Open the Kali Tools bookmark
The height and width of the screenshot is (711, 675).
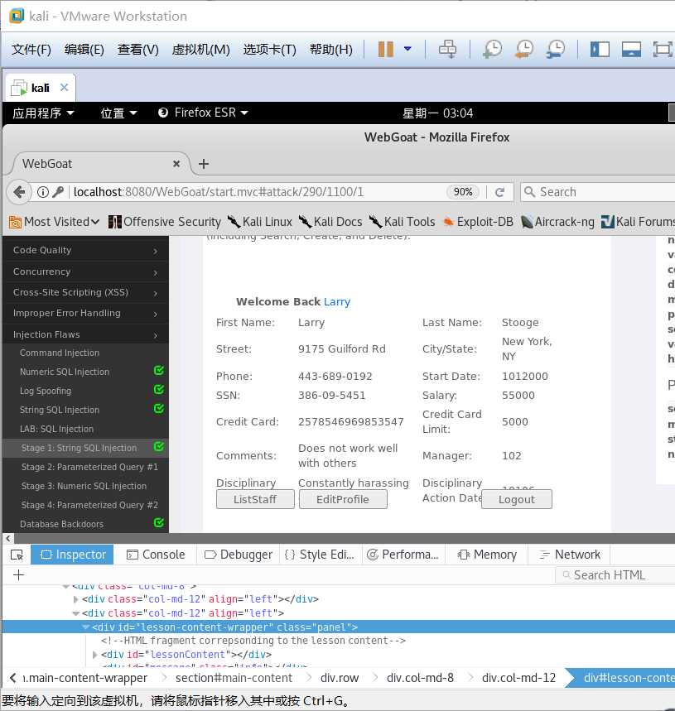click(x=402, y=222)
